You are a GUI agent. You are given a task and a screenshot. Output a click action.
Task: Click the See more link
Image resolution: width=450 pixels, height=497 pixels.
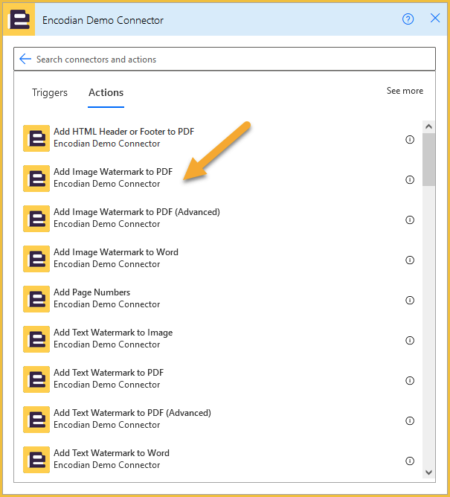pyautogui.click(x=405, y=91)
